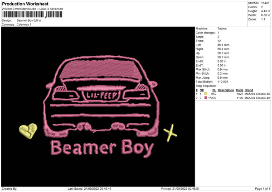This screenshot has height=192, width=272.
Task: Click the pink thread swatch in stop 2
Action: tap(206, 98)
